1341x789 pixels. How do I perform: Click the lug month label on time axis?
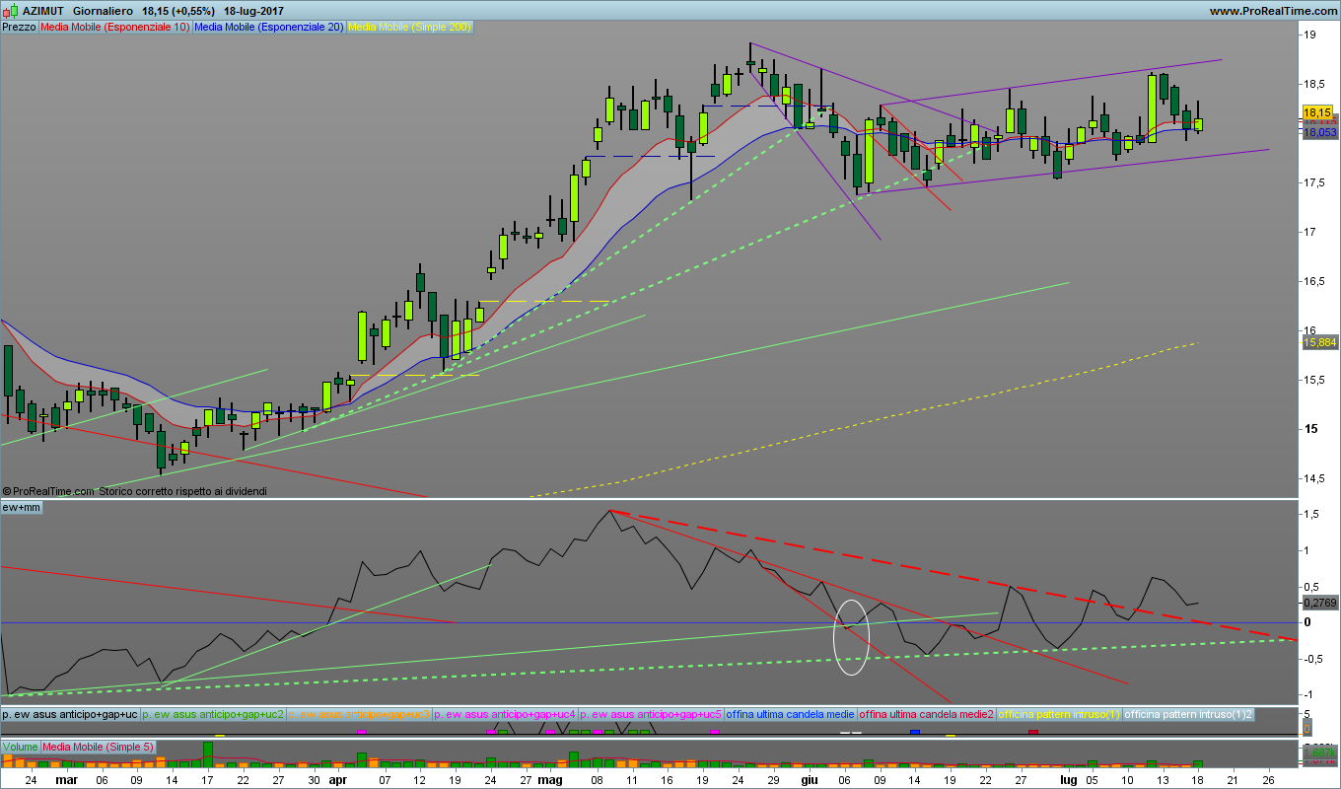click(1069, 779)
